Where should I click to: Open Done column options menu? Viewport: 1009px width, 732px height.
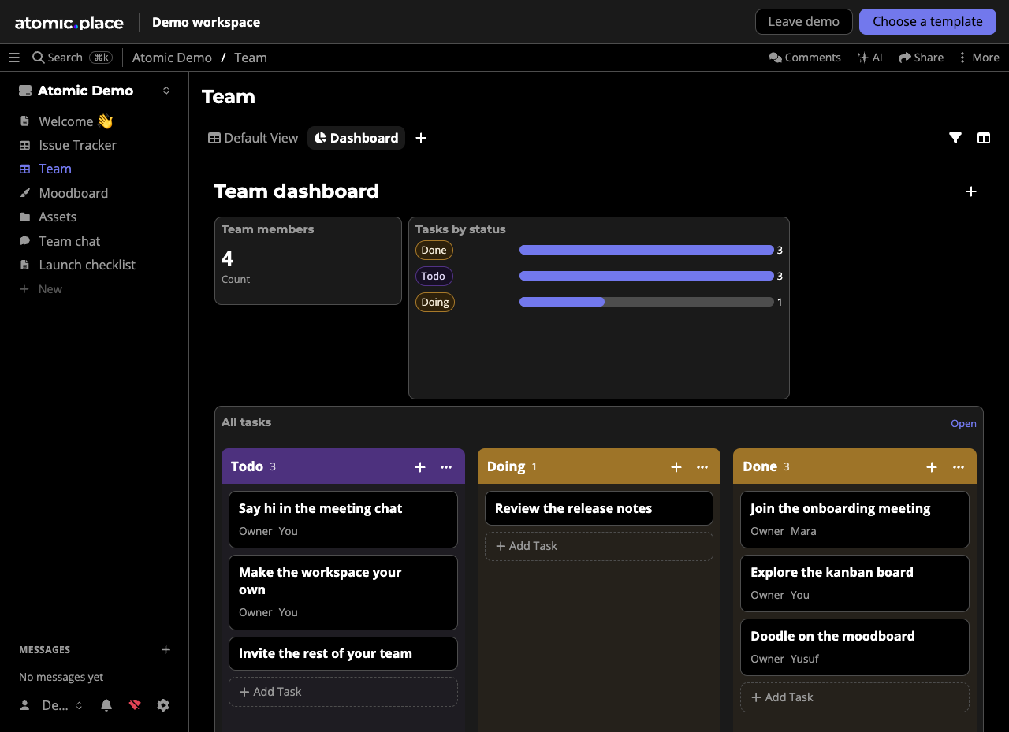[959, 467]
